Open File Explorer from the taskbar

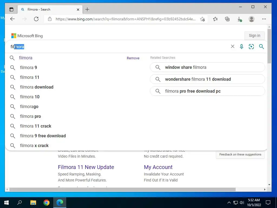click(33, 203)
